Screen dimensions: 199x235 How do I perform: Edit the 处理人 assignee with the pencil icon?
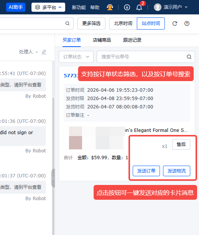44,52
